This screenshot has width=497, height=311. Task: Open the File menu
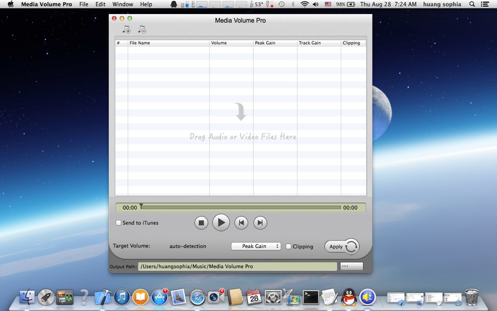pyautogui.click(x=84, y=4)
